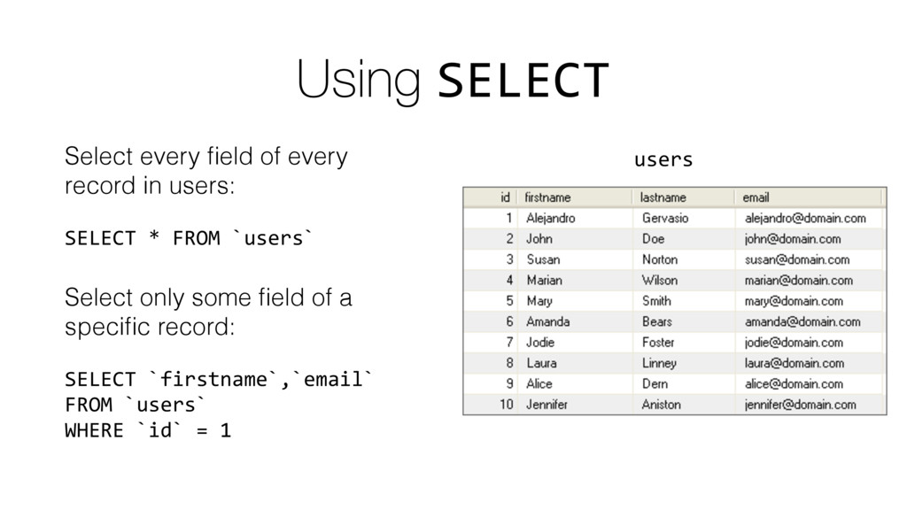Click the Aniston lastname cell

(x=684, y=405)
